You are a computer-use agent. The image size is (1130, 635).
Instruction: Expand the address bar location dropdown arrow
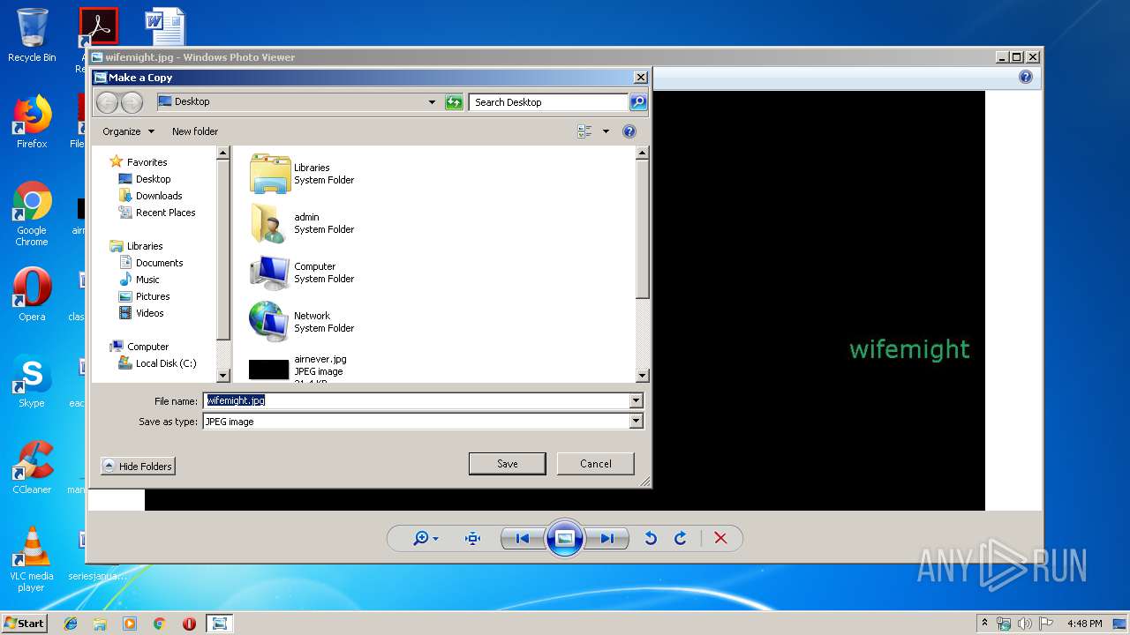click(432, 102)
